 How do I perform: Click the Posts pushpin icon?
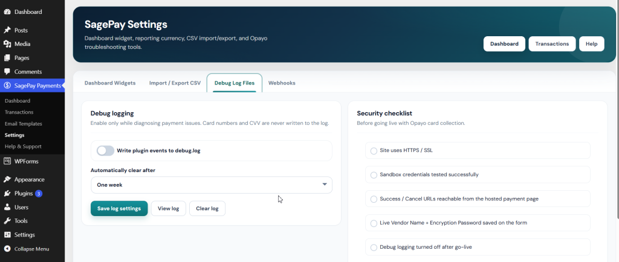point(7,30)
